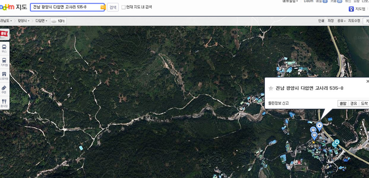
Task: Click the 오일뱅크 gas station marker
Action: (314, 144)
